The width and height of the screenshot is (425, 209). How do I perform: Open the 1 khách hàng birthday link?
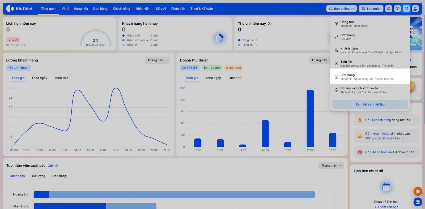380,134
